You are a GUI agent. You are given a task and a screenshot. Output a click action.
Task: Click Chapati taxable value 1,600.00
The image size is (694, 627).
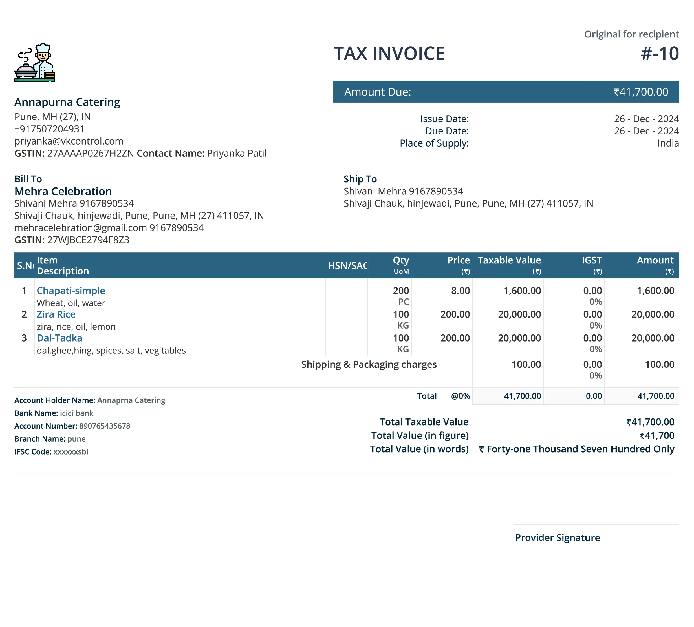pyautogui.click(x=522, y=291)
